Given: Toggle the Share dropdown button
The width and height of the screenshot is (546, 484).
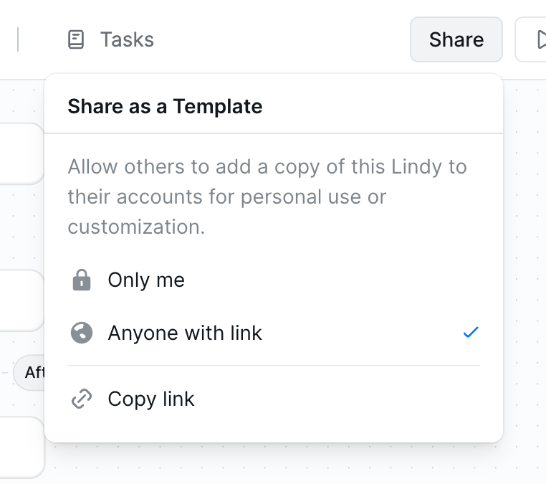Looking at the screenshot, I should [456, 39].
